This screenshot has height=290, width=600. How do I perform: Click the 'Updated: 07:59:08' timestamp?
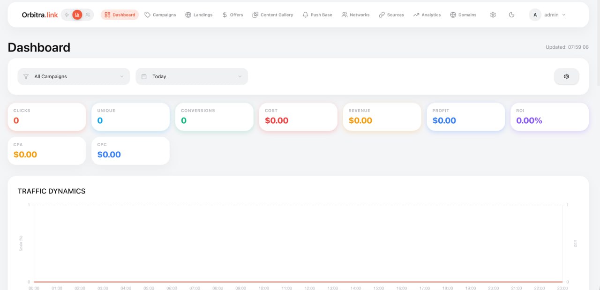click(x=567, y=47)
